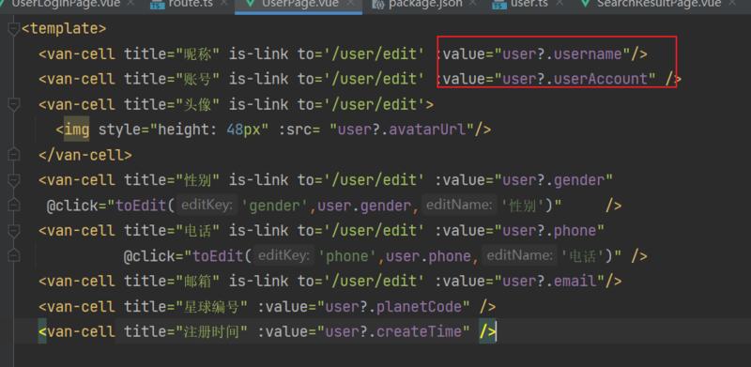Place caret after createTime line's closing />
Viewport: 751px width, 367px height.
coord(497,331)
